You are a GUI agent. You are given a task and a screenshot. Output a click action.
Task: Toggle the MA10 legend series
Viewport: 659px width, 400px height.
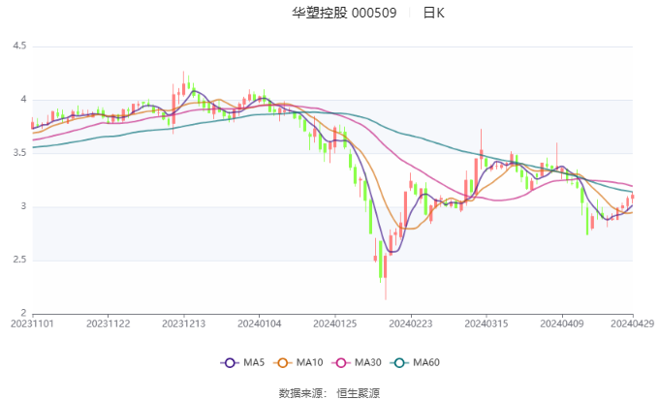tap(298, 362)
